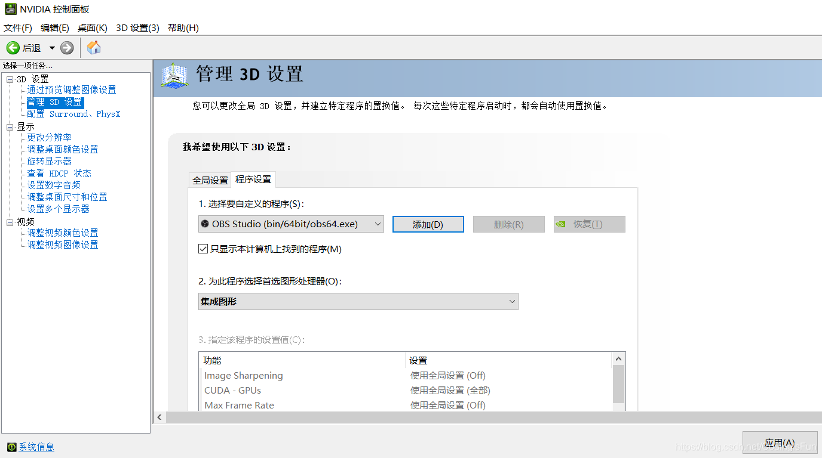
Task: Click the System Information icon at bottom left
Action: (x=11, y=447)
